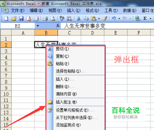Click the New workbook icon
This screenshot has width=154, height=130.
(x=6, y=19)
